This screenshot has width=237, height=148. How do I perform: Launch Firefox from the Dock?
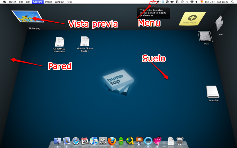[112, 141]
